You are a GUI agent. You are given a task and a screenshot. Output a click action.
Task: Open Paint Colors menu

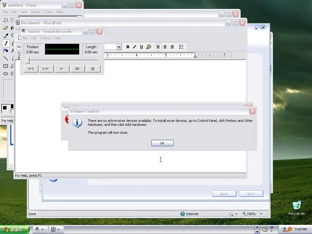click(48, 12)
